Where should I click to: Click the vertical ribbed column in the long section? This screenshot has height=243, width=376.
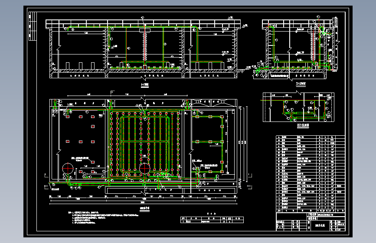tap(145, 47)
